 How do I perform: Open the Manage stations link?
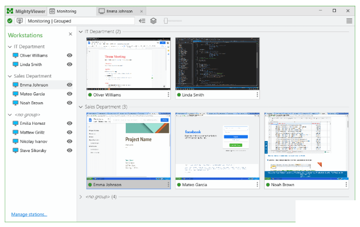29,214
